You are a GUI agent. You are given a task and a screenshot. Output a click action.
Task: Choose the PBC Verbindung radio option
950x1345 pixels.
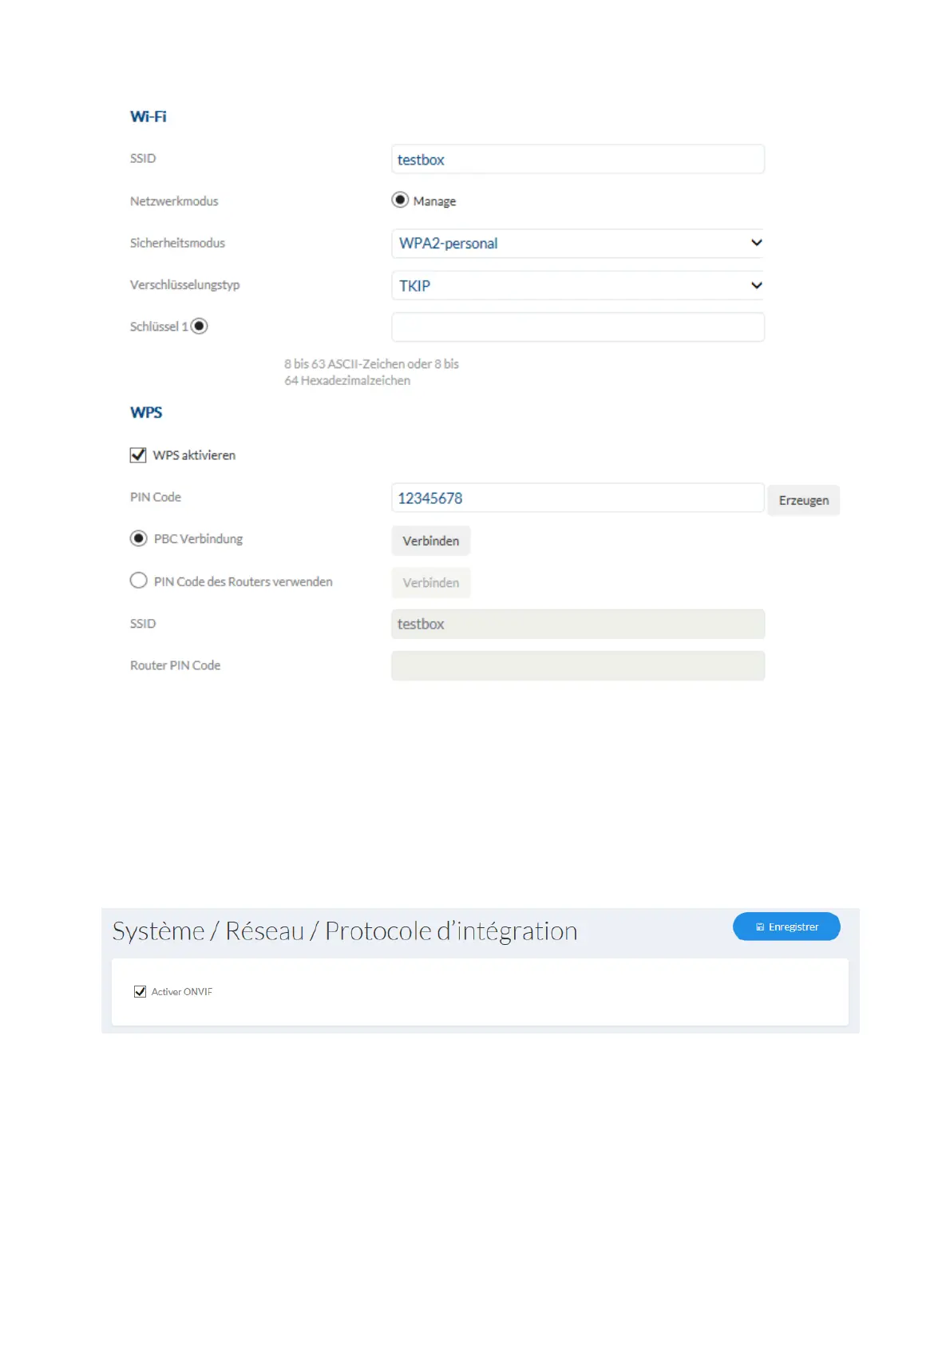tap(139, 538)
